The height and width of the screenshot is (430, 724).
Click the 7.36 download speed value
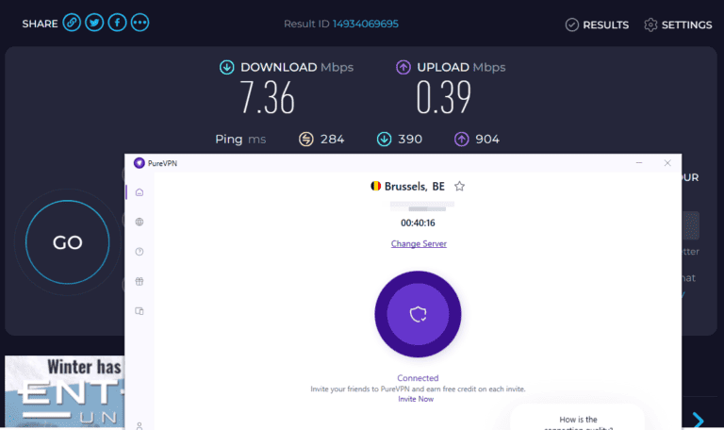click(x=267, y=97)
